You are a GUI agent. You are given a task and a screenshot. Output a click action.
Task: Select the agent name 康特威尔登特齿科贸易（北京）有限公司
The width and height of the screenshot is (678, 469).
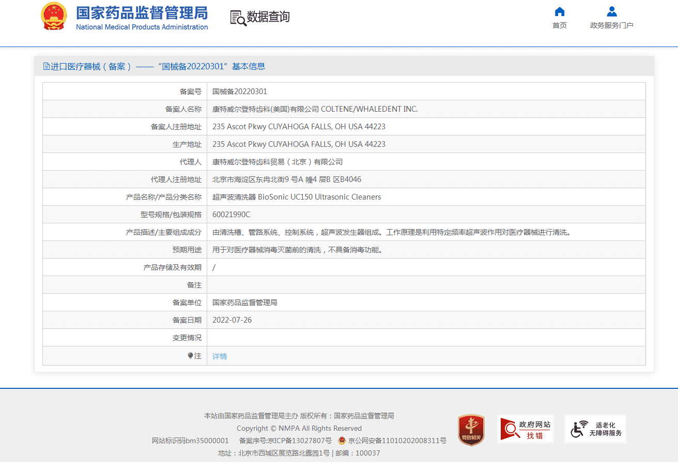point(278,162)
